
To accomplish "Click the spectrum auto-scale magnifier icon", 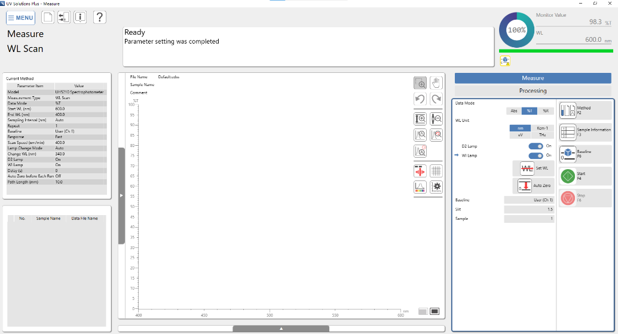I will click(x=420, y=135).
